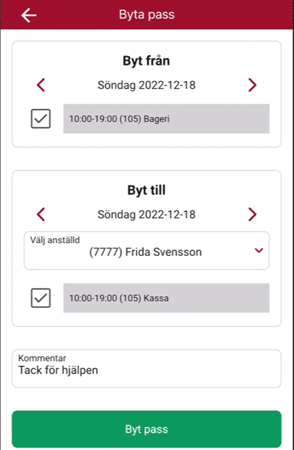Open the Välj anställd employee dropdown
Image resolution: width=294 pixels, height=450 pixels.
coord(146,250)
